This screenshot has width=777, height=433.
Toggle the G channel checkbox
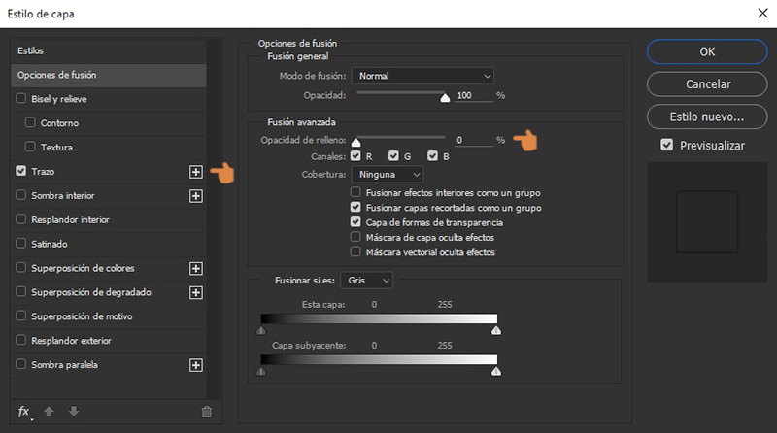(393, 156)
